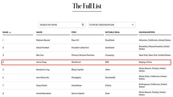Image resolution: width=173 pixels, height=97 pixels.
Task: Select the highlighted Anna Fang row
Action: pyautogui.click(x=86, y=62)
